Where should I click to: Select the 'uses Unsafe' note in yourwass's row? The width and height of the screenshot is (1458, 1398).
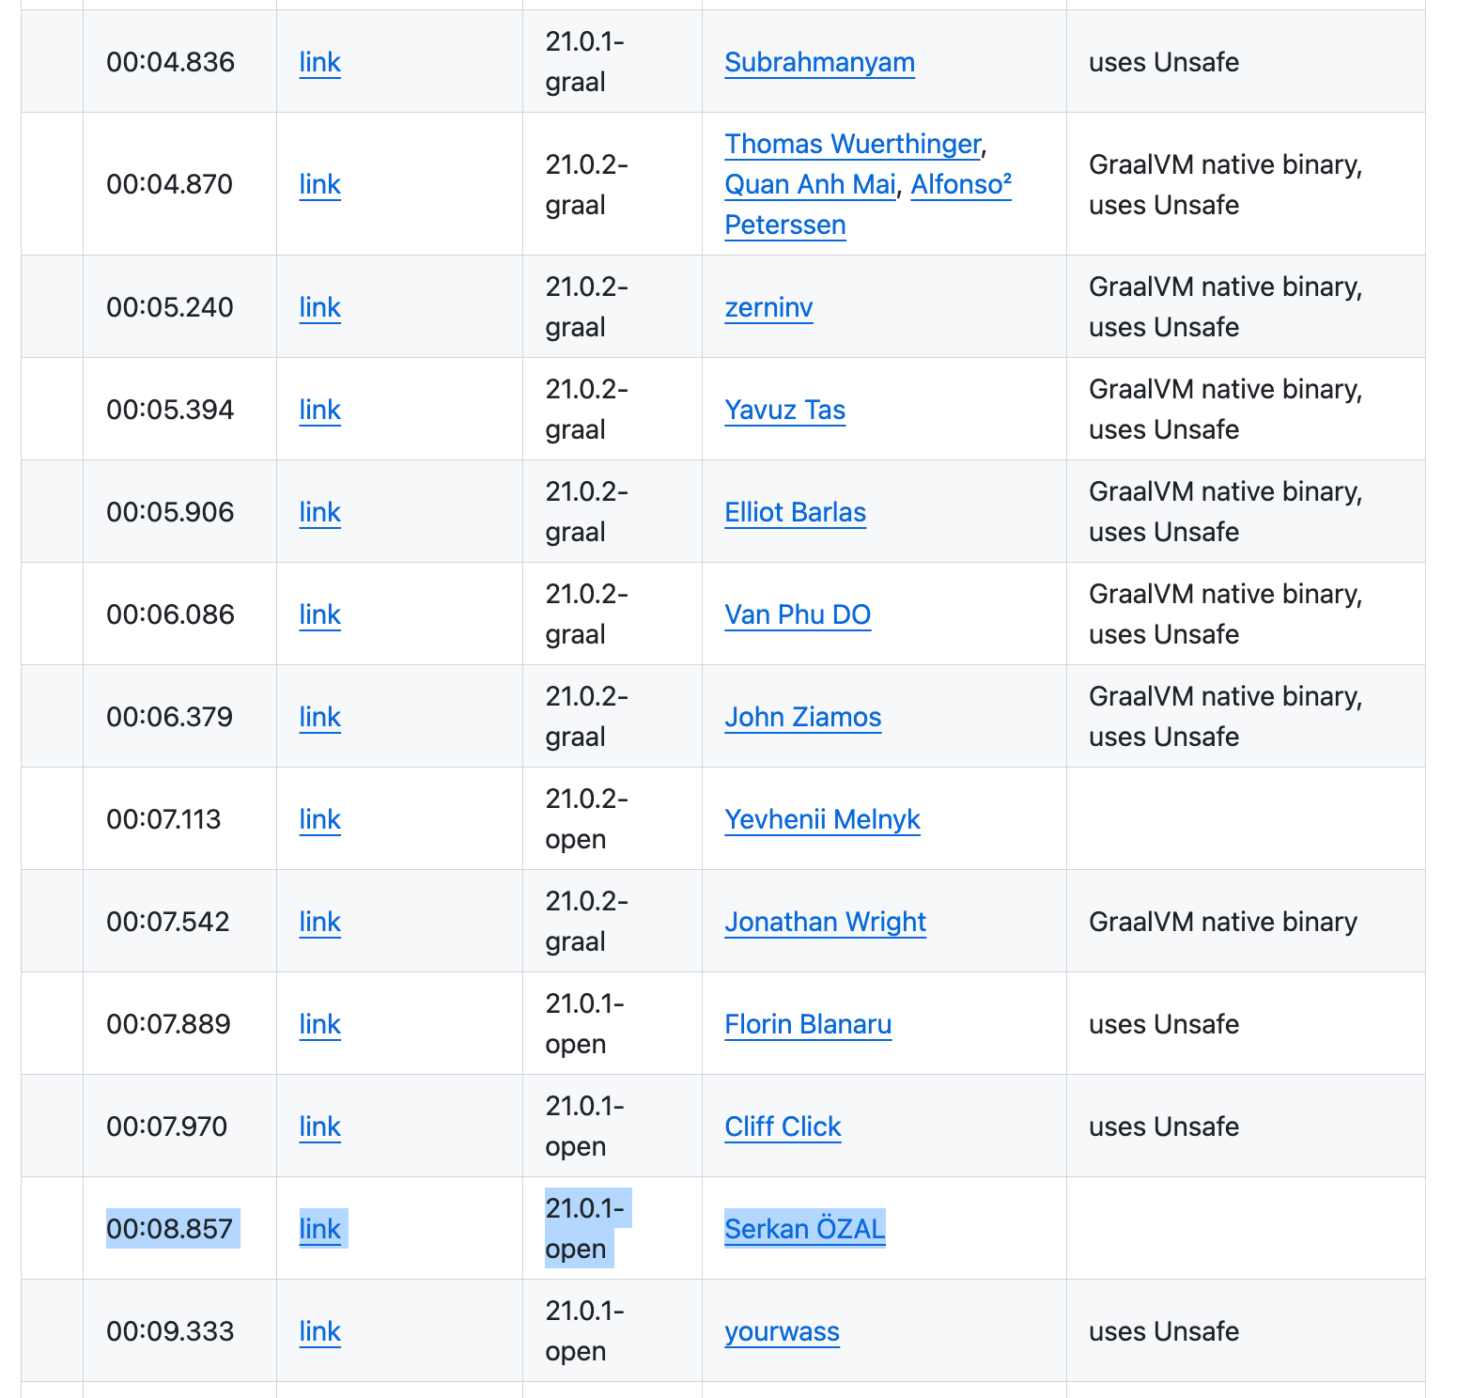coord(1164,1331)
